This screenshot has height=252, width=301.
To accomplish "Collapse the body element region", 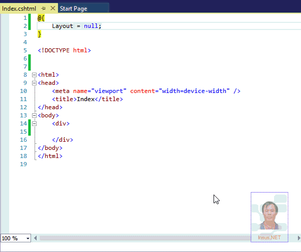I will (34, 115).
